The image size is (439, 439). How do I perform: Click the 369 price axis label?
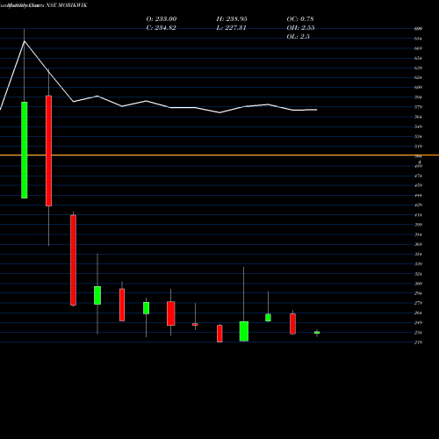pyautogui.click(x=418, y=244)
